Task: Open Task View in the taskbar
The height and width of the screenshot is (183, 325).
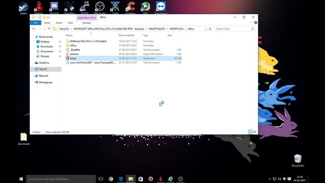Action: click(x=101, y=179)
